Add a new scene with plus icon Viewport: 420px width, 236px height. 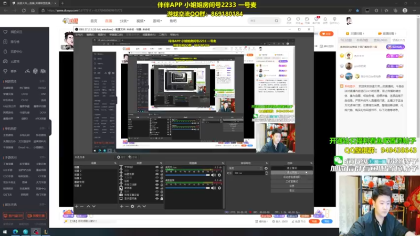(77, 206)
